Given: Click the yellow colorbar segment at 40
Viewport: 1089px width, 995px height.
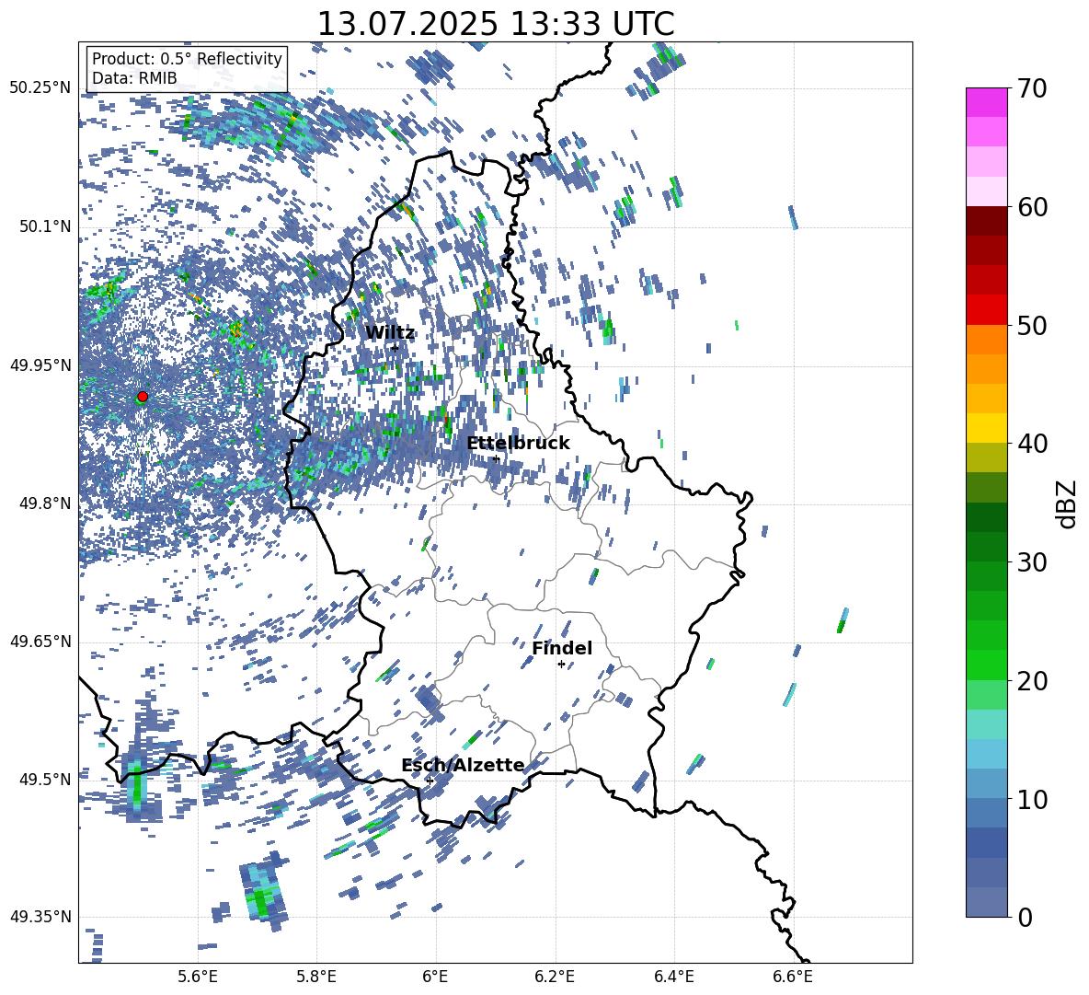Looking at the screenshot, I should (x=986, y=428).
